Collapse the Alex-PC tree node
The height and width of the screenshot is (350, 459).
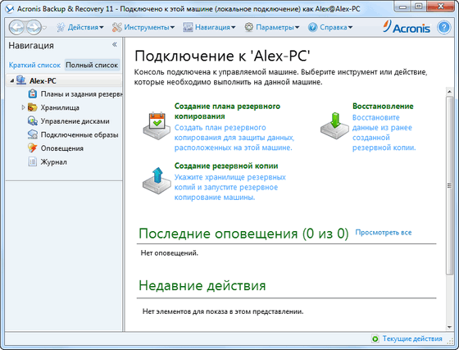pos(11,80)
